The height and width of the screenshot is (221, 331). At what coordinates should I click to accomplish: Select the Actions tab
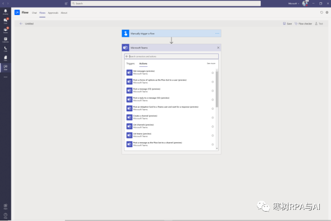point(143,64)
